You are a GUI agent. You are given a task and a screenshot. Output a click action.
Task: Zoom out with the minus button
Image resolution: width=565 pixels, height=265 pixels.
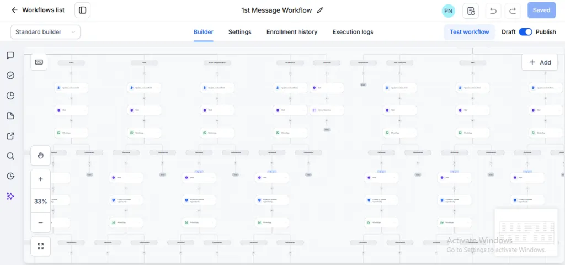(x=41, y=223)
